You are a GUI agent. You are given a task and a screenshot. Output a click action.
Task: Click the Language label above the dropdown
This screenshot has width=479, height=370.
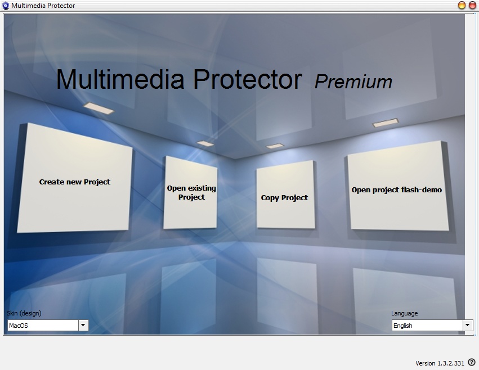[405, 313]
